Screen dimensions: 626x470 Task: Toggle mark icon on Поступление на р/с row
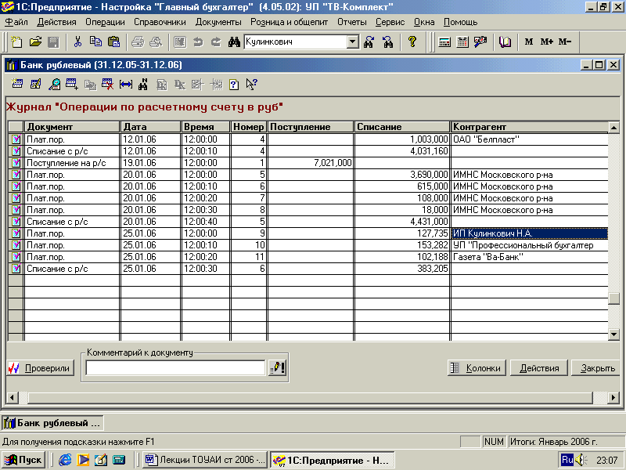click(x=16, y=163)
